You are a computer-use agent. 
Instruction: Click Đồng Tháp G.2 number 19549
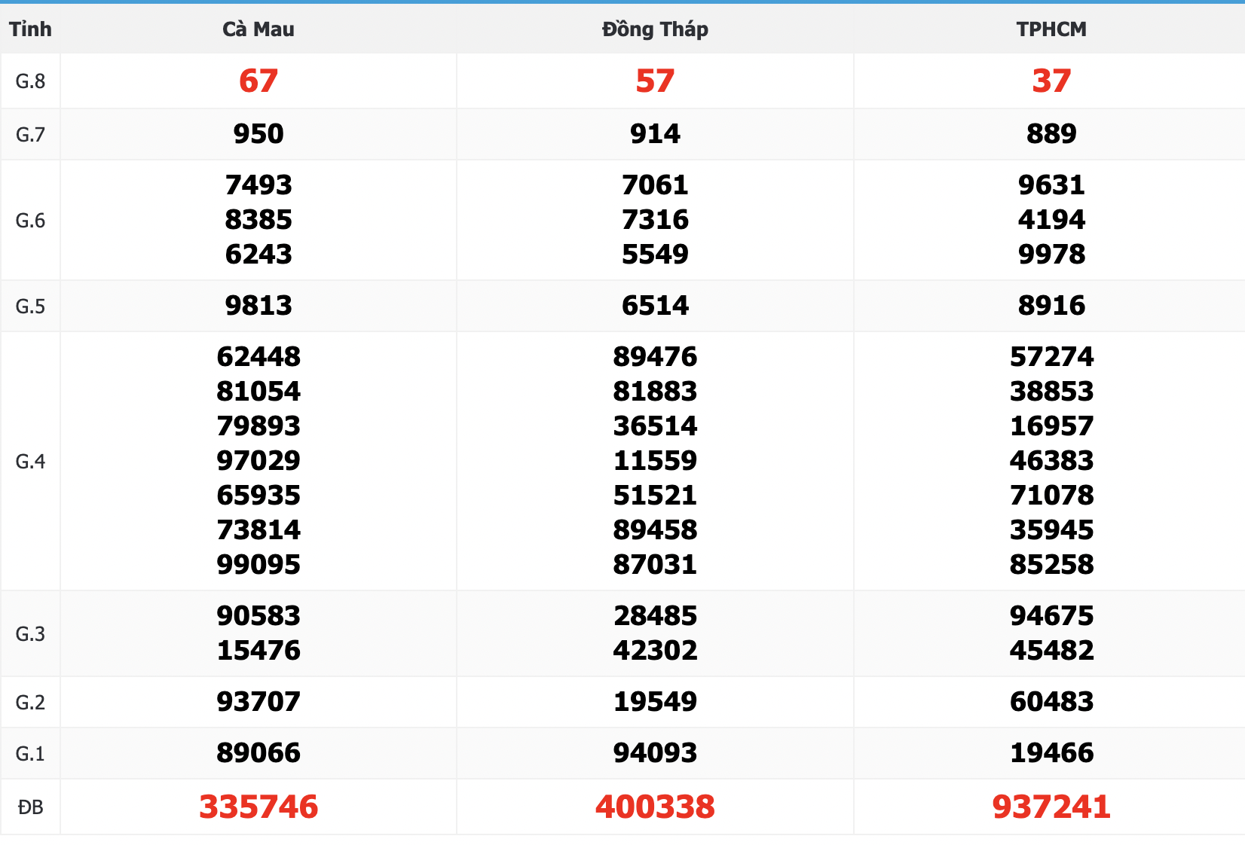655,701
